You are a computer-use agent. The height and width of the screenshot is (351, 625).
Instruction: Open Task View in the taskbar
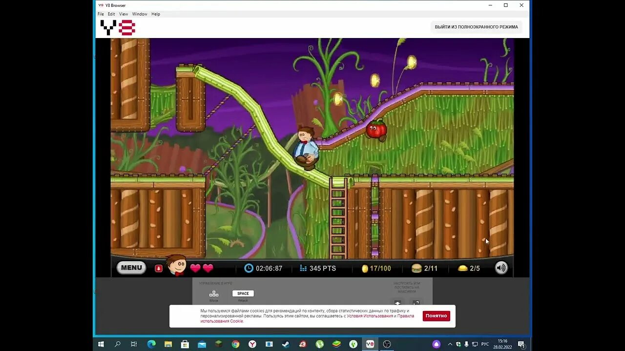tap(134, 344)
